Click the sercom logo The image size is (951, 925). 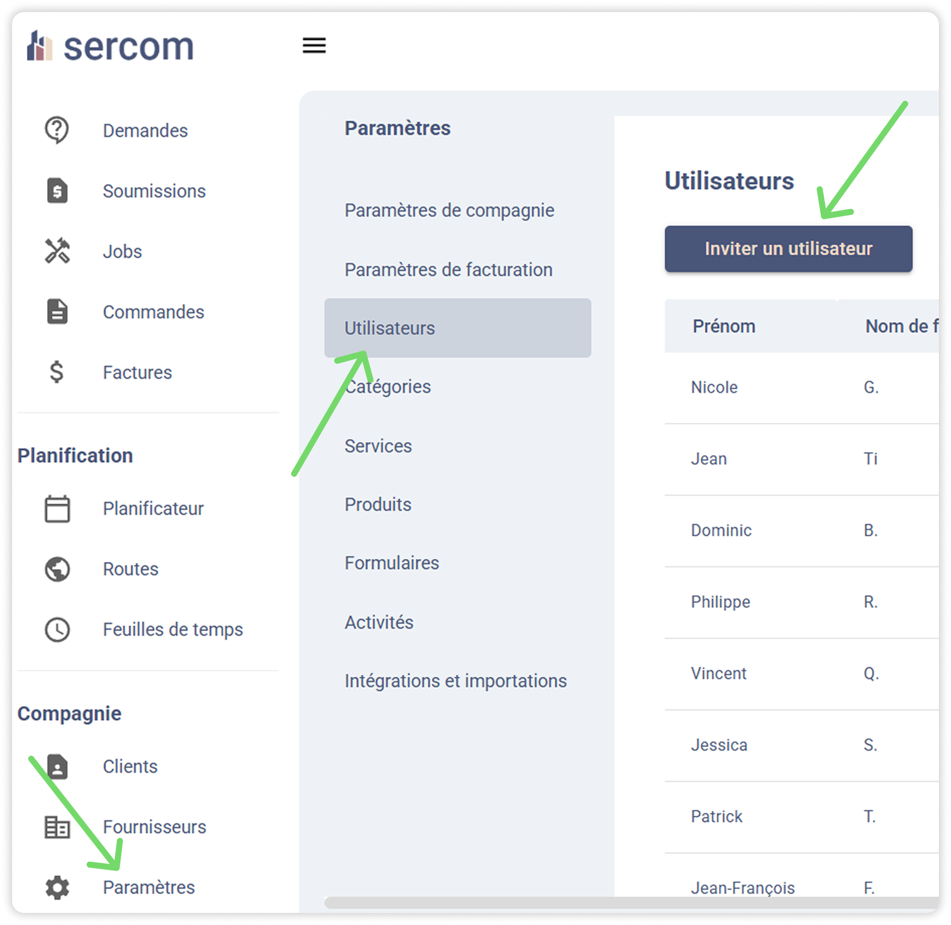[110, 46]
